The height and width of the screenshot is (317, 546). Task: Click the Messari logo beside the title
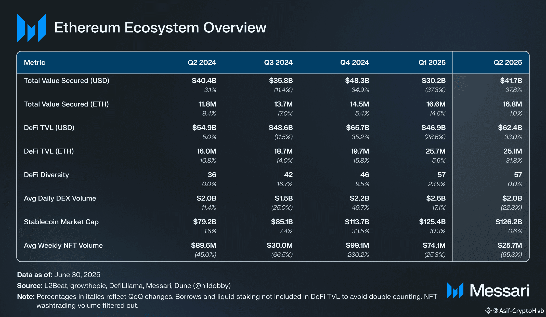pyautogui.click(x=31, y=28)
